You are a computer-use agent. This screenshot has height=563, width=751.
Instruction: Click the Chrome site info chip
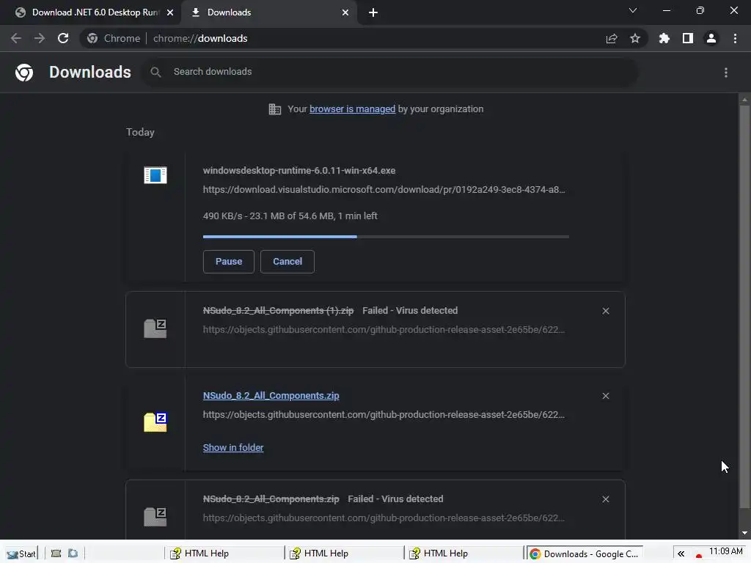coord(115,38)
